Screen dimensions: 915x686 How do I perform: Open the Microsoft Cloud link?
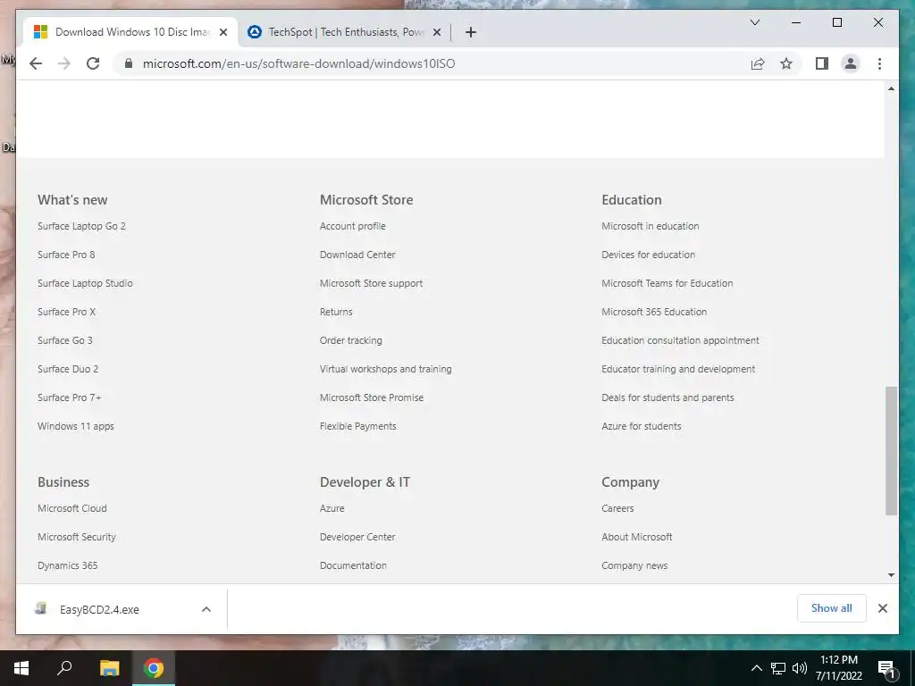[72, 508]
